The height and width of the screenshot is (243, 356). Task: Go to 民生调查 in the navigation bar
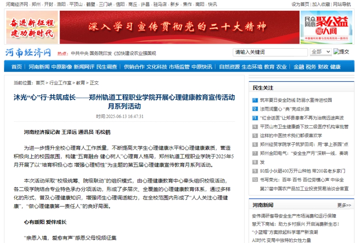coord(107,67)
